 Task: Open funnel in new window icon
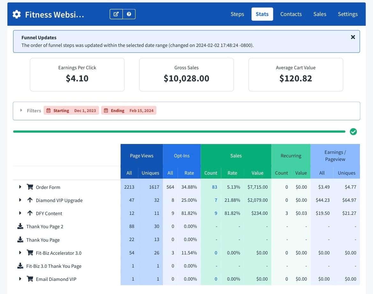click(116, 14)
